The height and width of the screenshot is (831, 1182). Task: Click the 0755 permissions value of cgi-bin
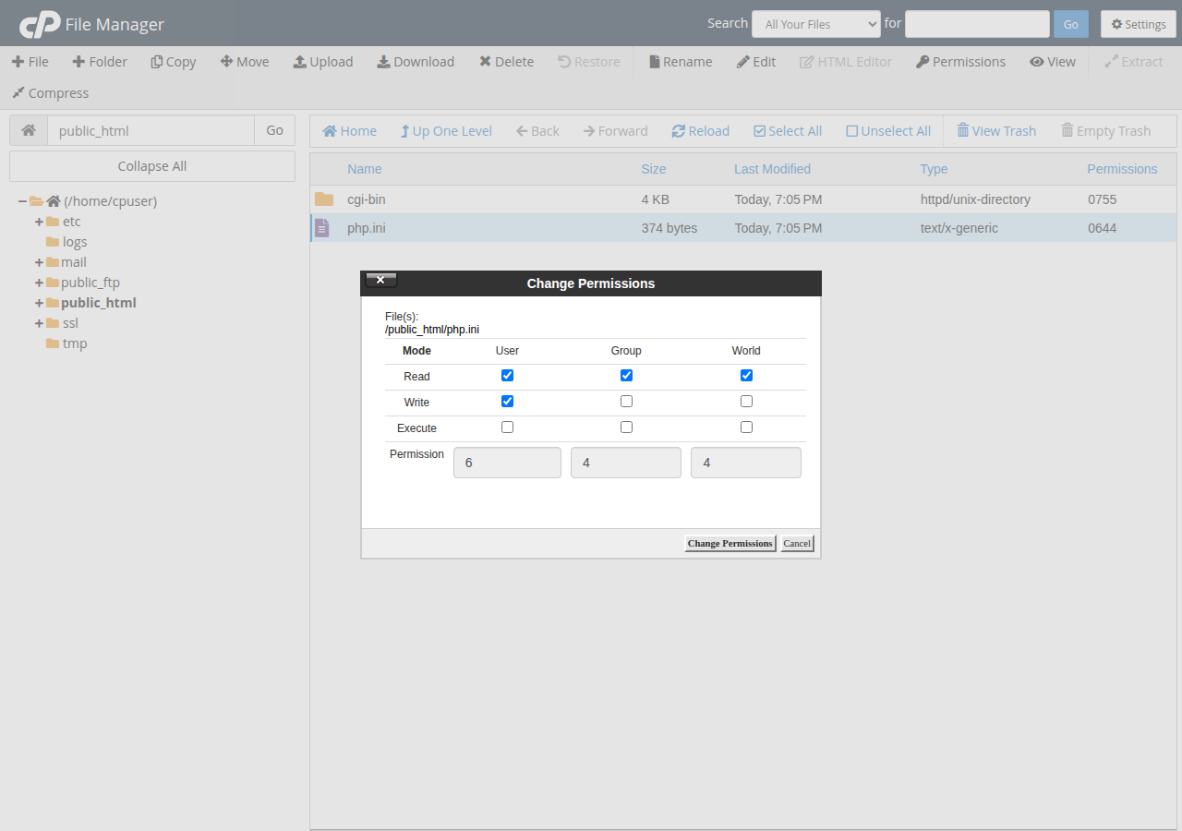pyautogui.click(x=1103, y=199)
